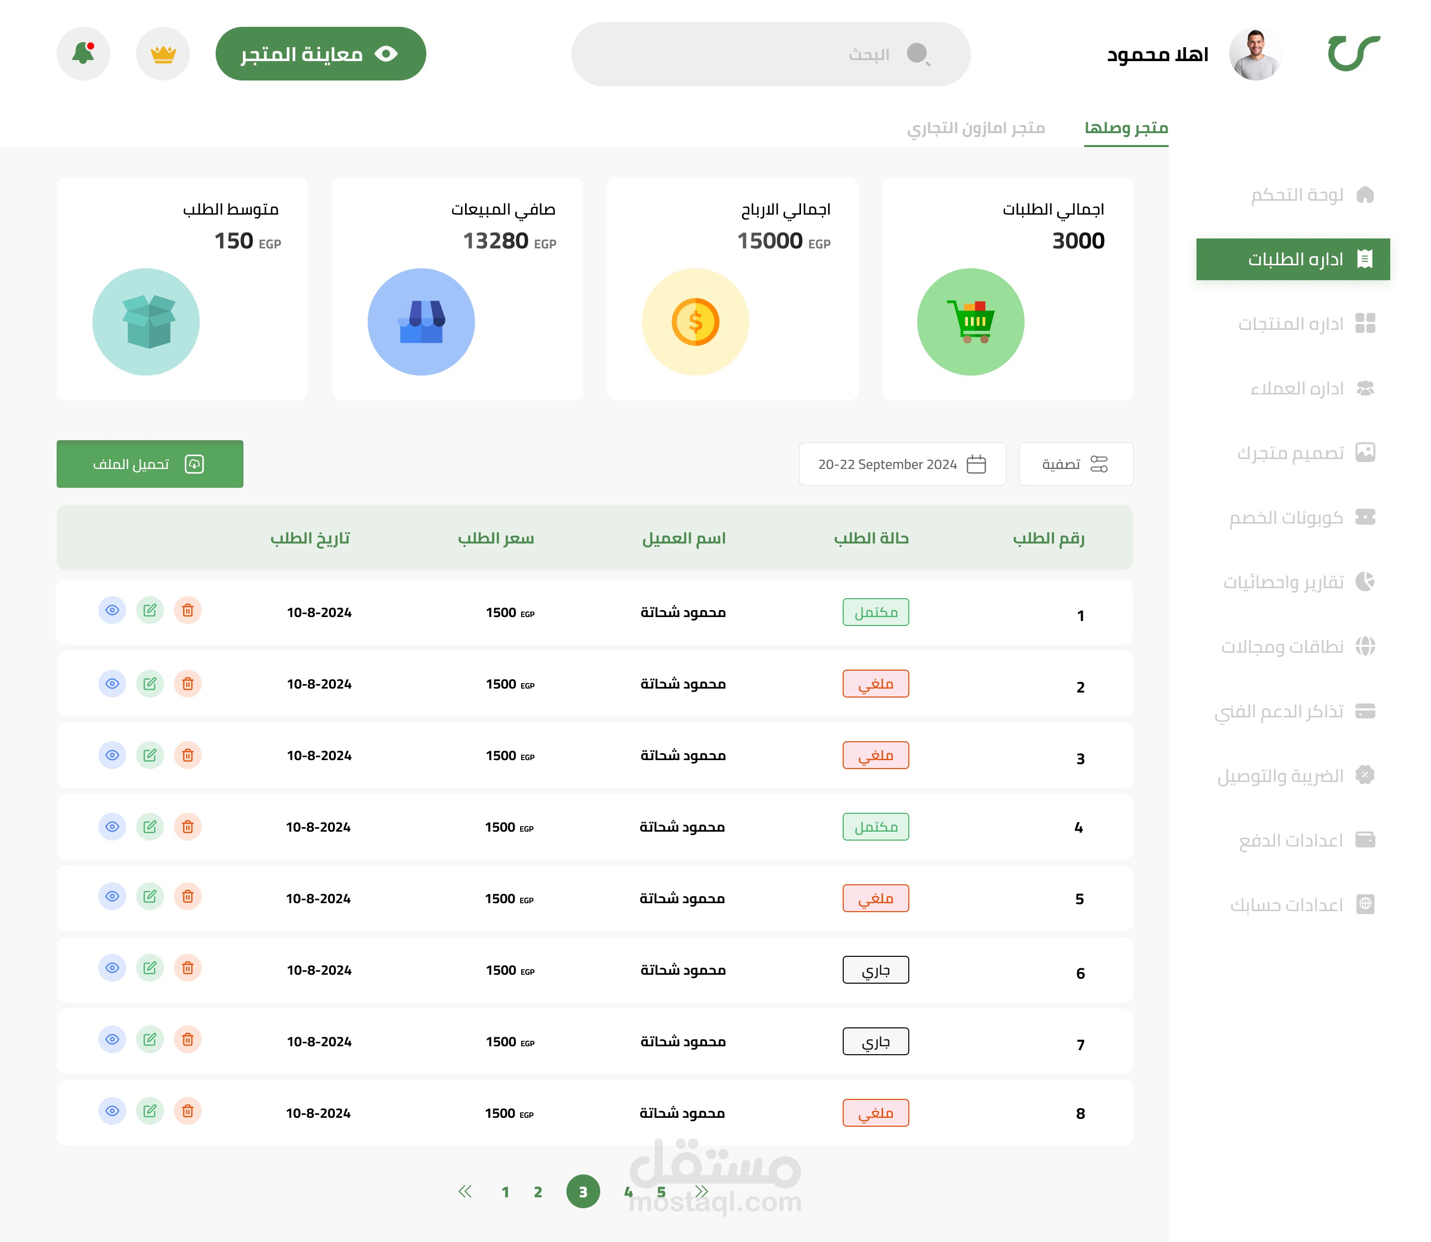
Task: View order number 5 with eye icon
Action: [x=112, y=897]
